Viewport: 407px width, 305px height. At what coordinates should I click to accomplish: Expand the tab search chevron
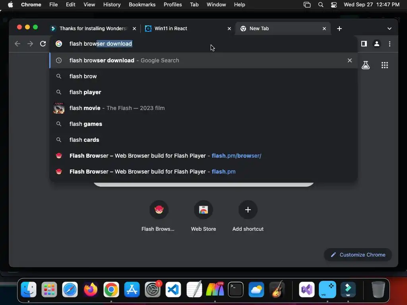[x=389, y=29]
